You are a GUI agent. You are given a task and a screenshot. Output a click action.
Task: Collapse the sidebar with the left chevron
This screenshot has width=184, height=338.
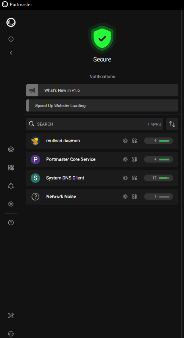(x=11, y=53)
